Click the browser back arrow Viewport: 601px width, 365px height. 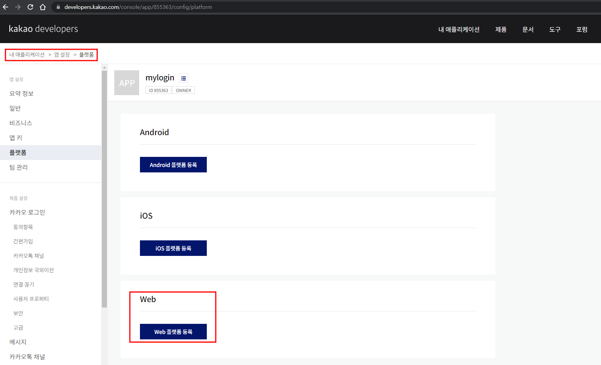(x=5, y=7)
